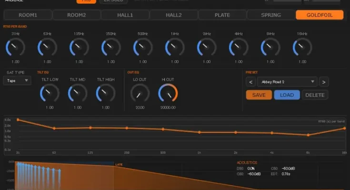
Task: Click the 125Hz RT60 knob
Action: pos(79,47)
